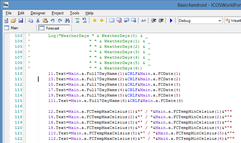Viewport: 241px width, 143px height.
Task: Go to the previous bookmark
Action: (x=126, y=20)
